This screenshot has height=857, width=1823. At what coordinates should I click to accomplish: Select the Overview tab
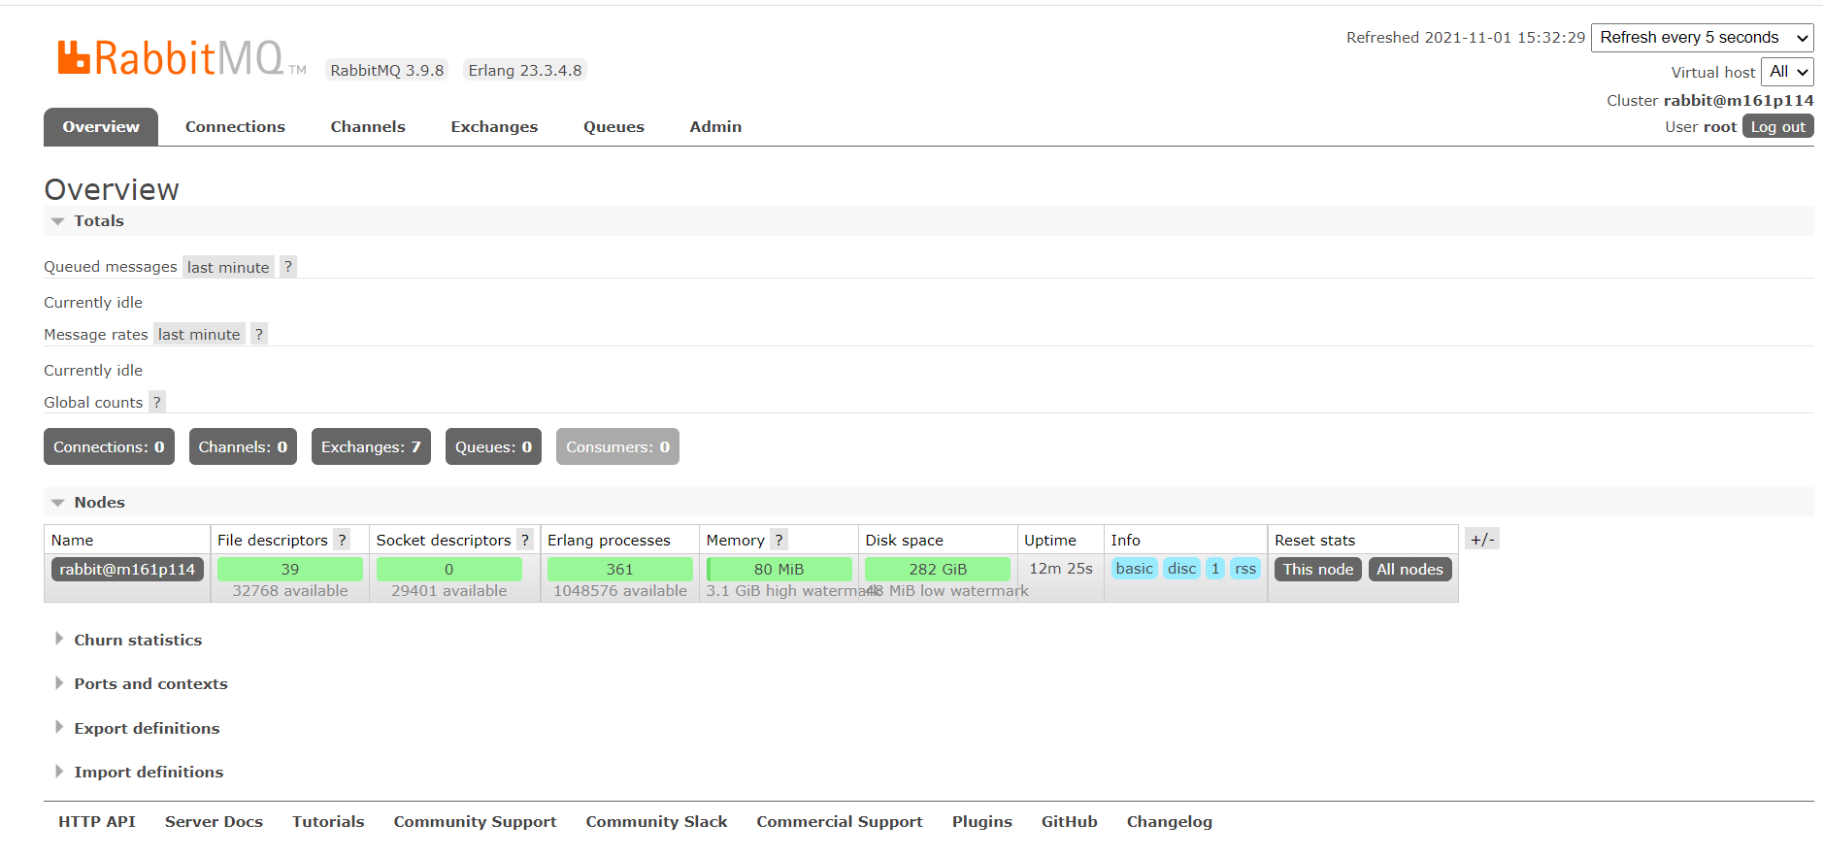click(101, 127)
